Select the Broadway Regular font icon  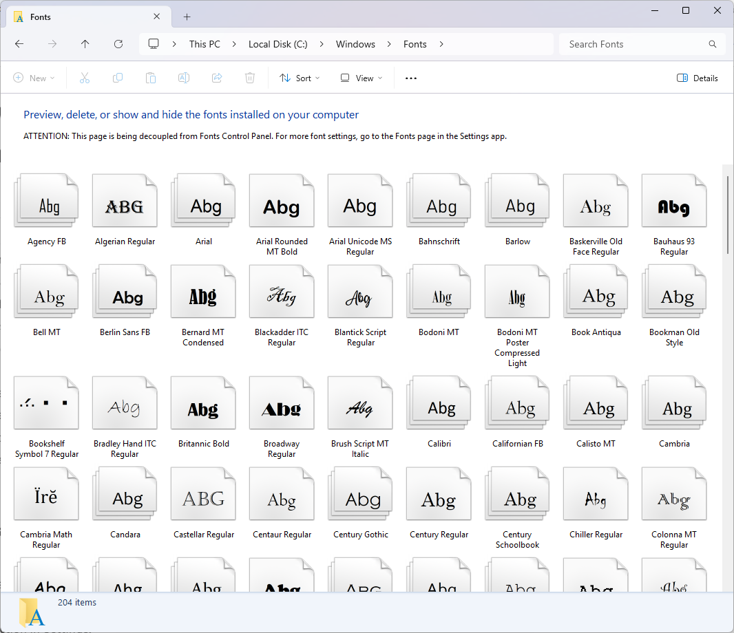[x=282, y=403]
